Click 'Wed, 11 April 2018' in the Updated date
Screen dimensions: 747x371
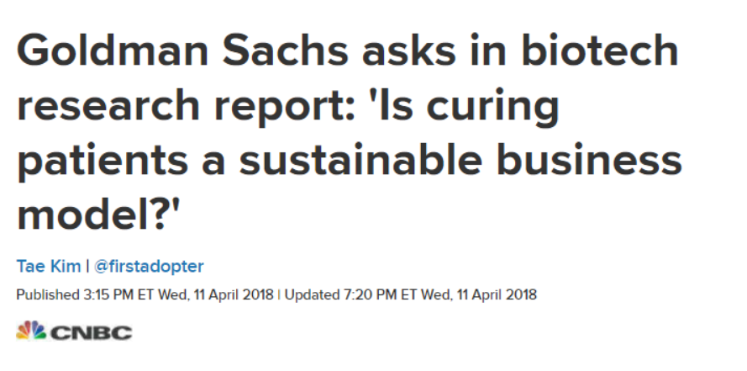pyautogui.click(x=479, y=294)
